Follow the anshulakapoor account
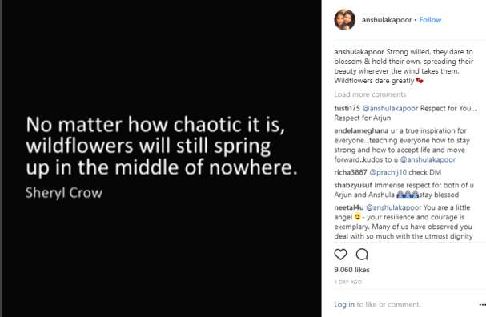The height and width of the screenshot is (317, 486). pos(430,20)
